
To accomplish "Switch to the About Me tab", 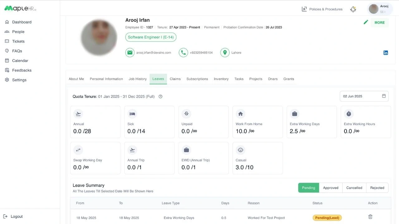I will (76, 79).
